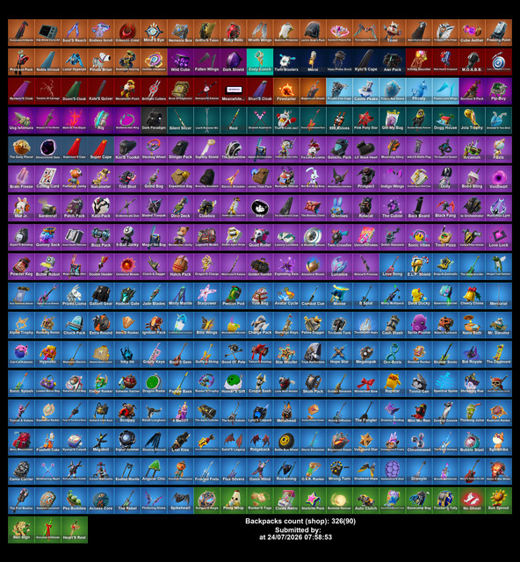Image resolution: width=520 pixels, height=562 pixels.
Task: Pick the Starpower backpack
Action: pos(207,296)
